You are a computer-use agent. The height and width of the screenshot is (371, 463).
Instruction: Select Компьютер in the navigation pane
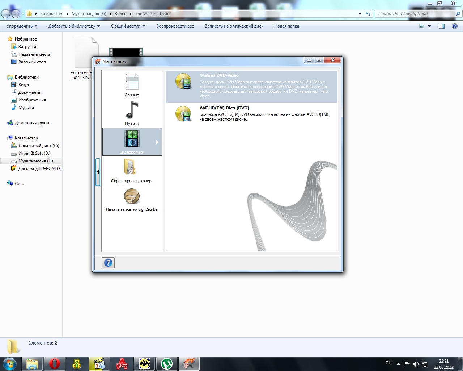[26, 138]
